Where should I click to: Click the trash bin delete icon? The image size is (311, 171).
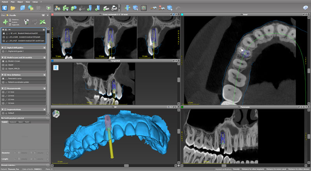27,22
